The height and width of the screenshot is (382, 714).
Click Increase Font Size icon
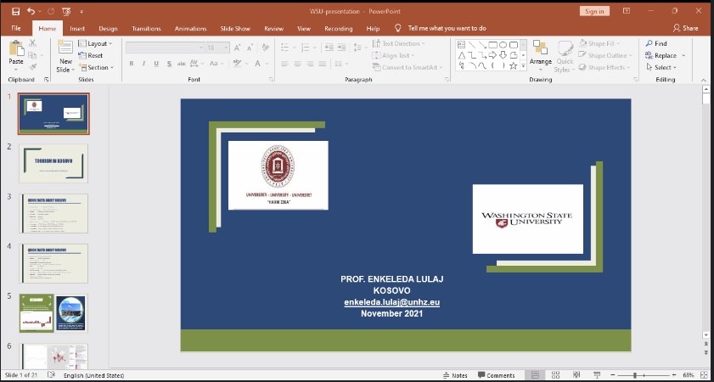[x=237, y=48]
